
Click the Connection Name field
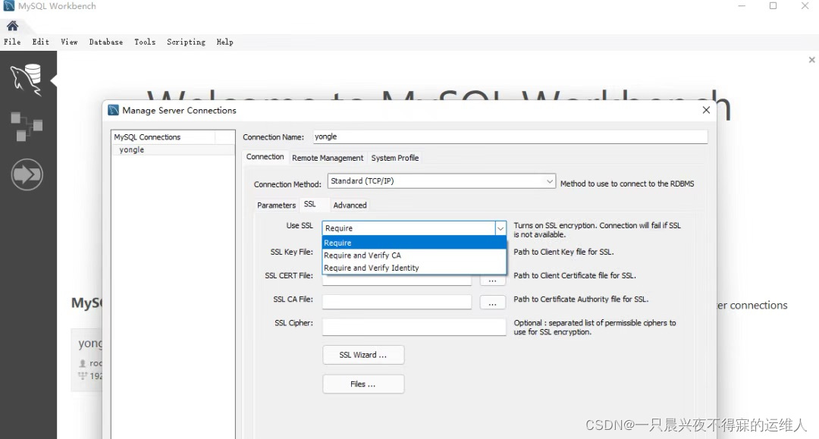(510, 136)
